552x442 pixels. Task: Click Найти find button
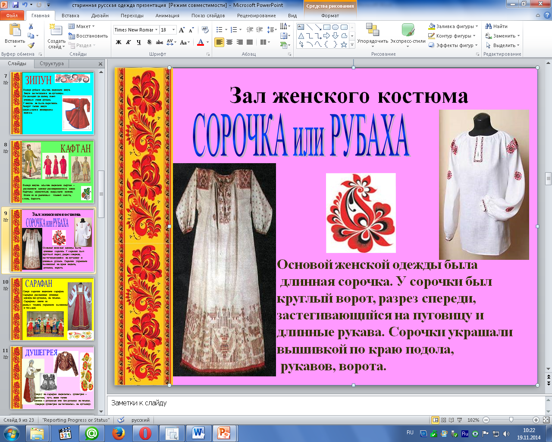coord(496,26)
